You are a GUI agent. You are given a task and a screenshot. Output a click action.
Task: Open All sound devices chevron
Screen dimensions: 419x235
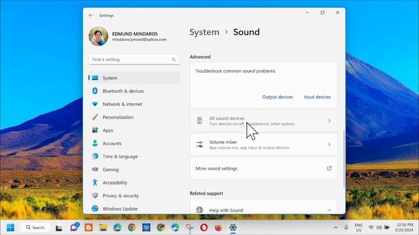click(x=329, y=121)
